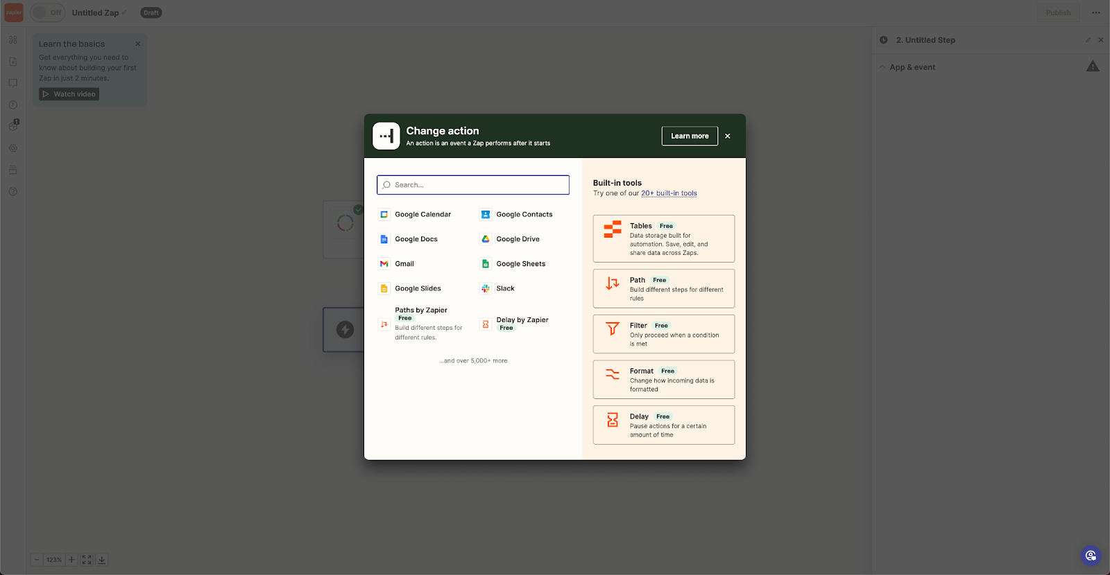
Task: Click the fit-to-view icon
Action: tap(87, 560)
